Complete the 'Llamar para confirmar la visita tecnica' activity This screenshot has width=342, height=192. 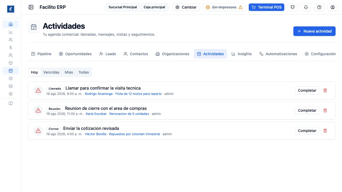[x=307, y=90]
